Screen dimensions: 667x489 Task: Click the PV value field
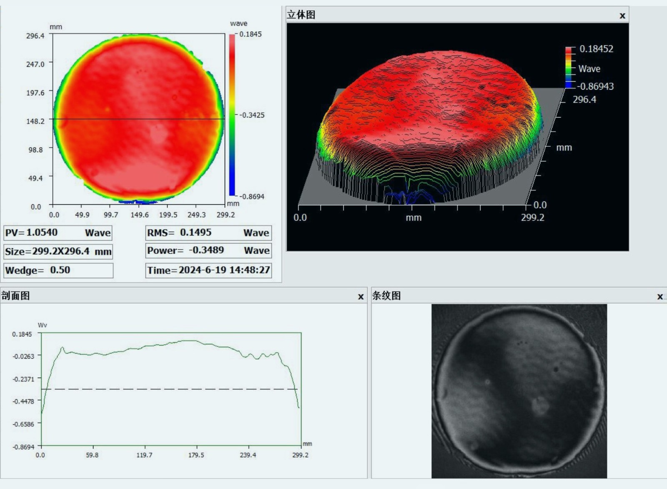click(58, 233)
